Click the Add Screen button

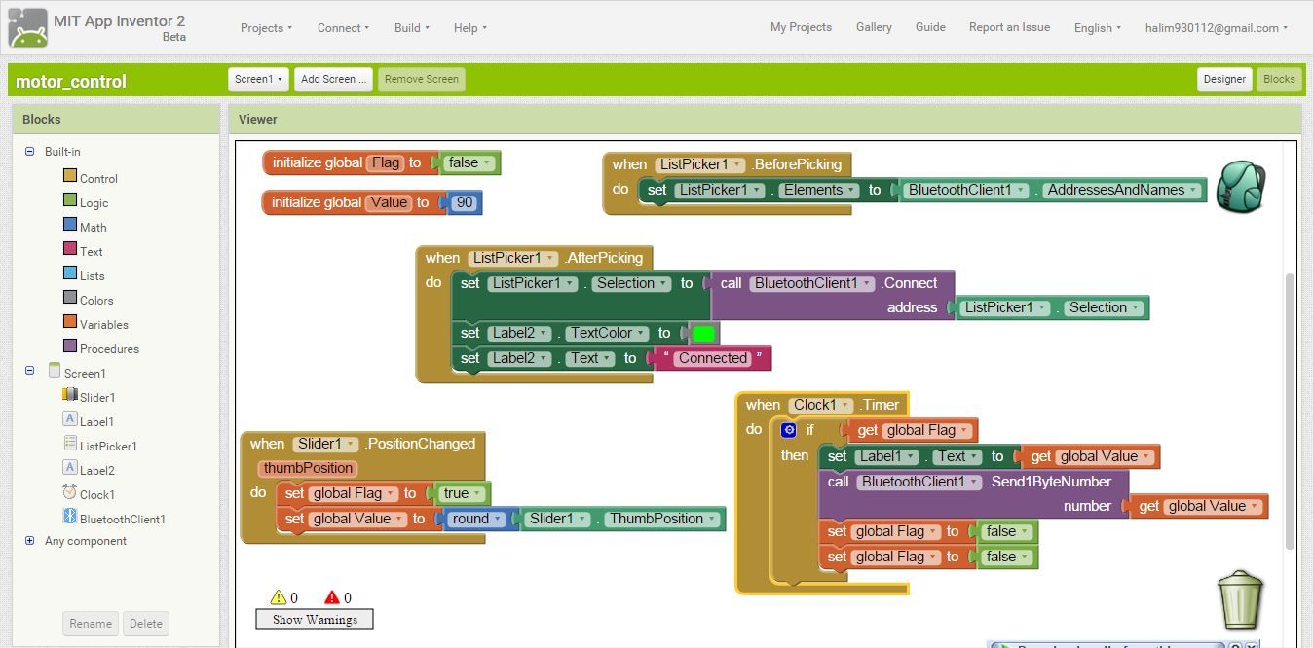tap(333, 80)
